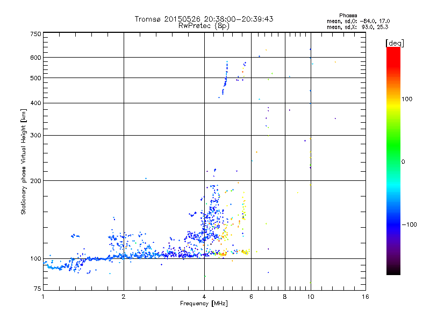Click the colorbar tick label '100'

[407, 99]
